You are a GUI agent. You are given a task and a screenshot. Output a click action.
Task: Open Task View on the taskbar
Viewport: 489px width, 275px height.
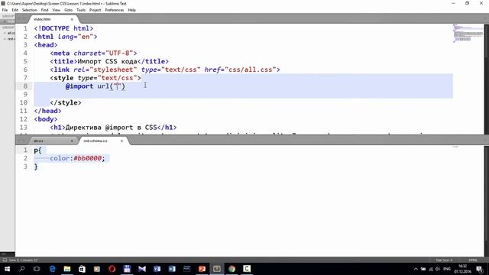[x=37, y=269]
